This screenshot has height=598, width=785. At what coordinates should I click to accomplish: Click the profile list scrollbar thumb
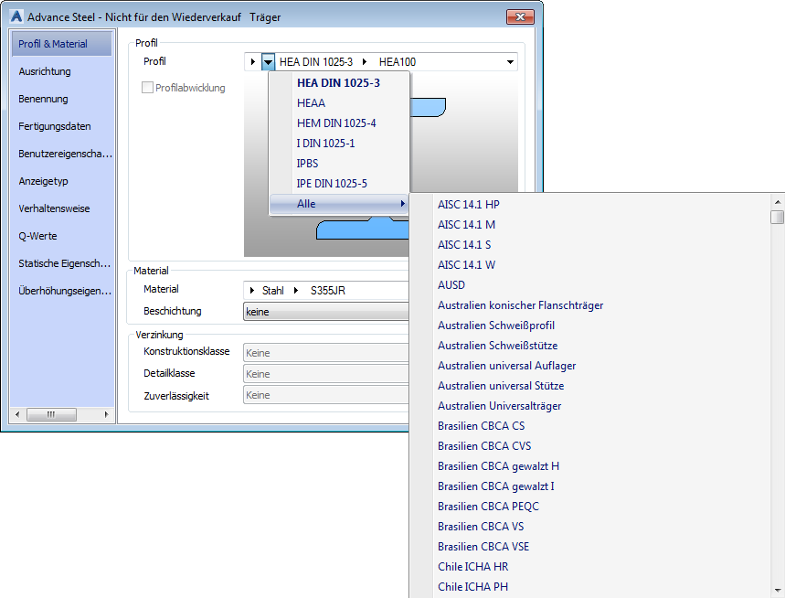point(777,218)
